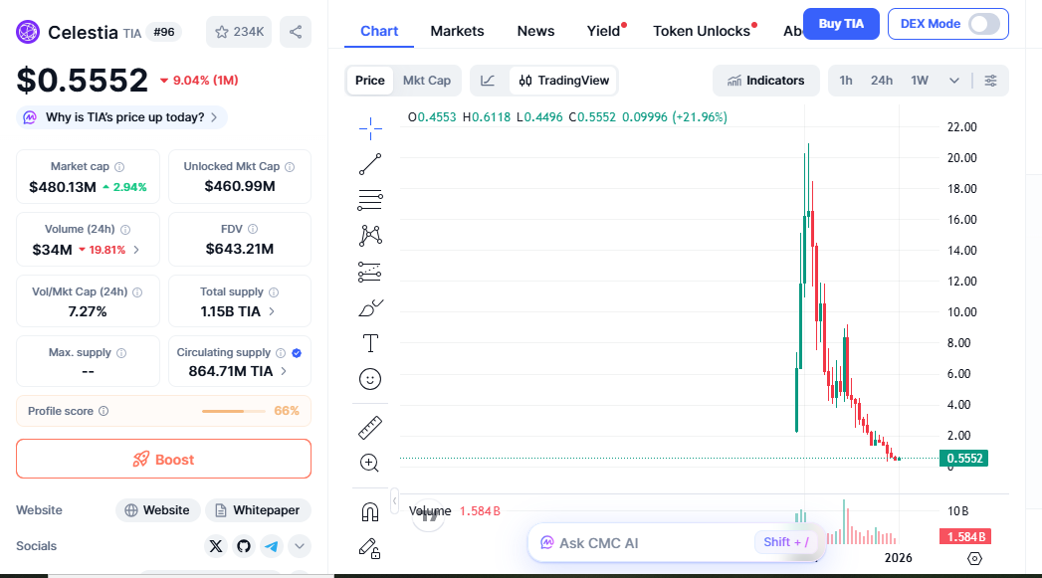Viewport: 1042px width, 578px height.
Task: Select the ruler measure tool
Action: pyautogui.click(x=370, y=428)
